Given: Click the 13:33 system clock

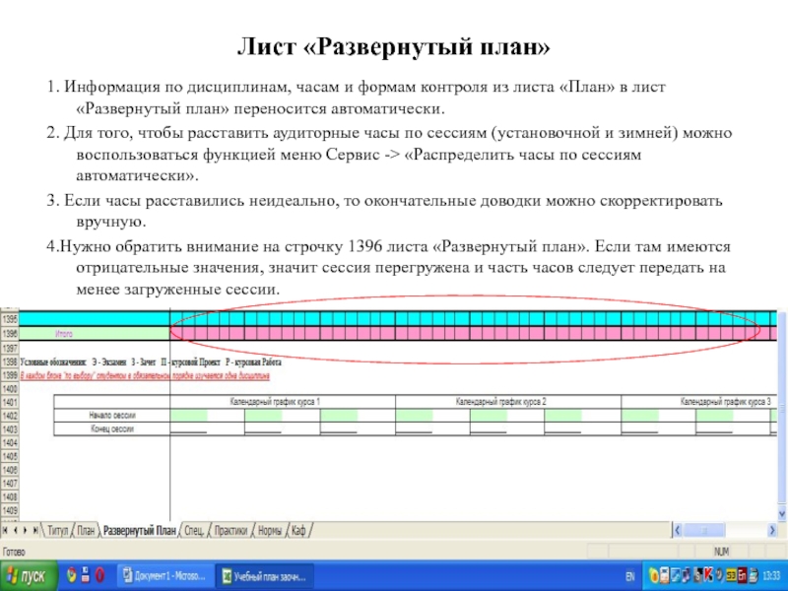Looking at the screenshot, I should [x=771, y=576].
